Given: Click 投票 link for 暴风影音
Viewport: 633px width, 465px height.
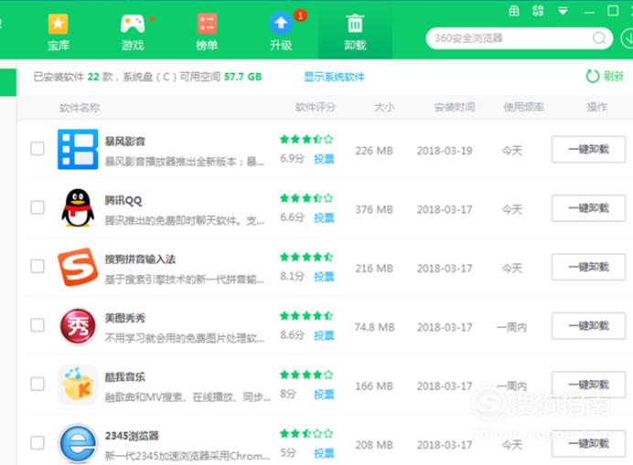Looking at the screenshot, I should pos(324,159).
